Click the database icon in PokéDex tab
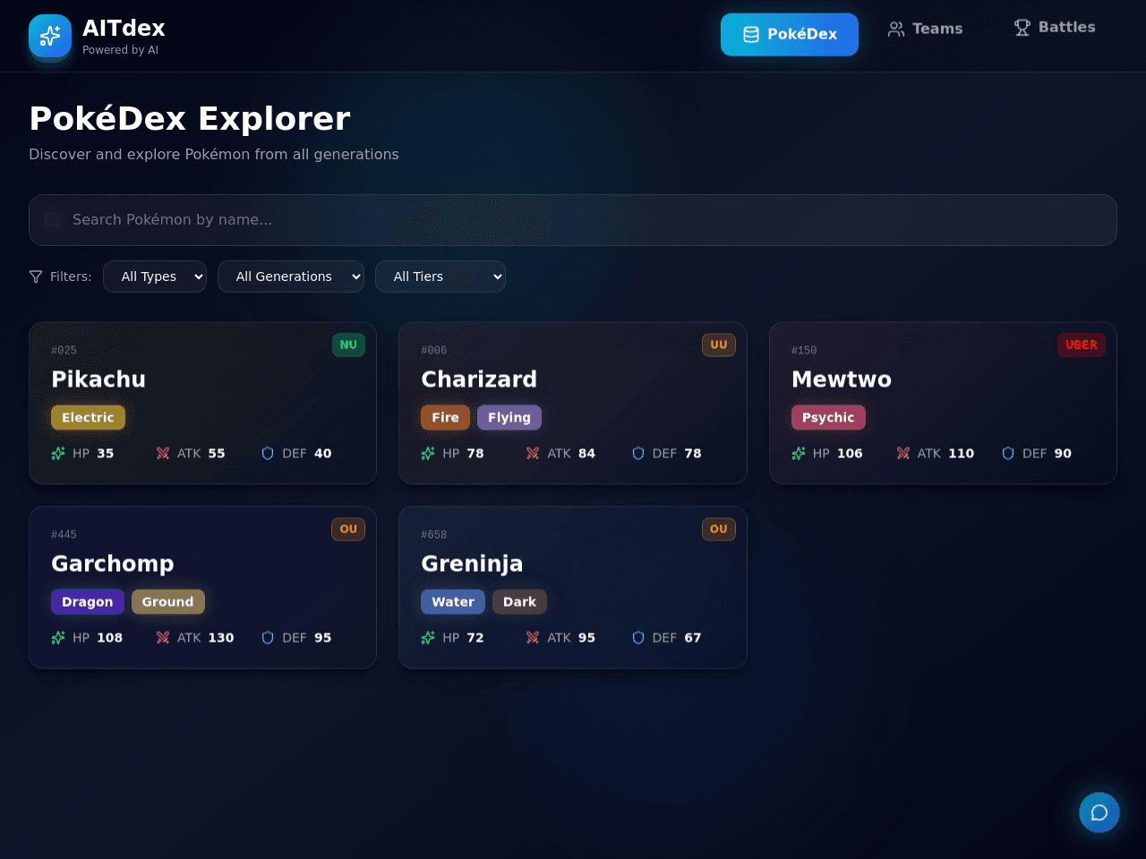This screenshot has height=859, width=1146. point(751,34)
